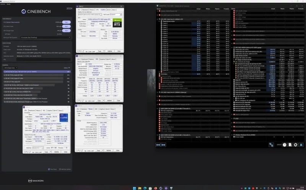
Task: Click Close in the CPU-Z CPU window
Action: 66,152
